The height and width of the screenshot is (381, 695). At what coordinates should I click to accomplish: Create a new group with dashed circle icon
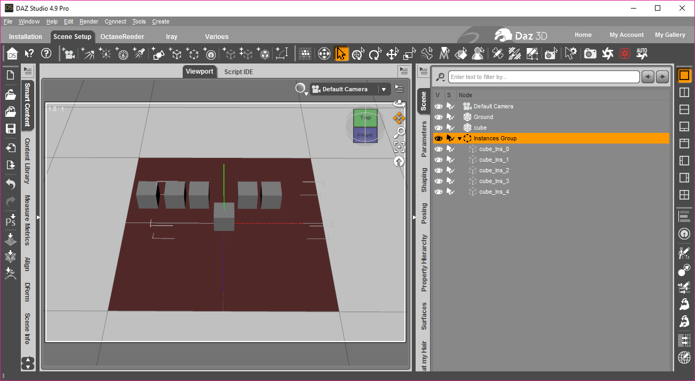tap(193, 53)
